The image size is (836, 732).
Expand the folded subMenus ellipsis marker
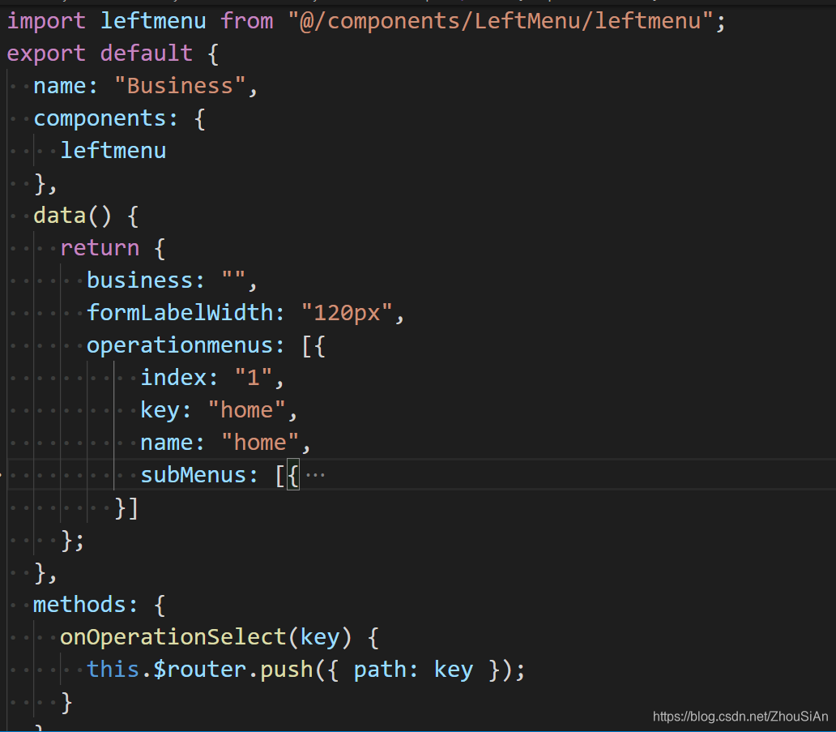click(315, 475)
